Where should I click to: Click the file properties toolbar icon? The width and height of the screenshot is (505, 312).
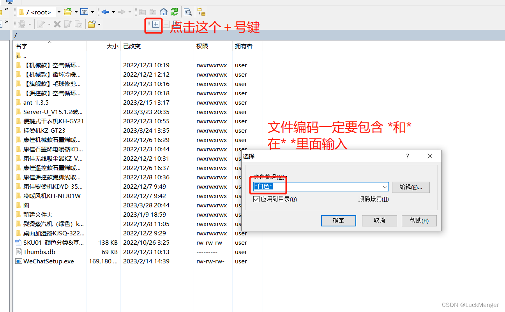coord(78,24)
